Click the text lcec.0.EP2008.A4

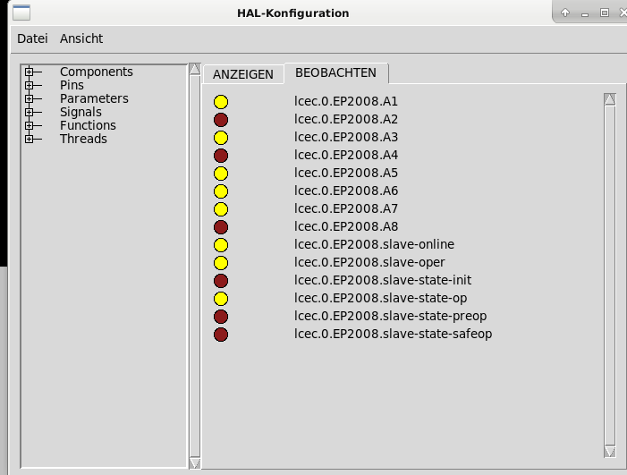pyautogui.click(x=346, y=155)
